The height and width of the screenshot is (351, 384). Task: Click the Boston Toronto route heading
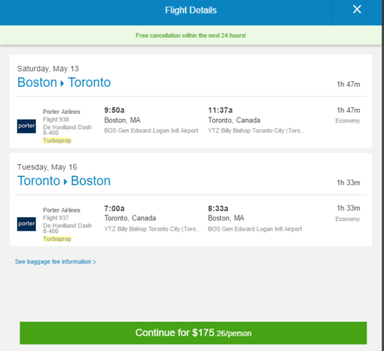coord(64,83)
